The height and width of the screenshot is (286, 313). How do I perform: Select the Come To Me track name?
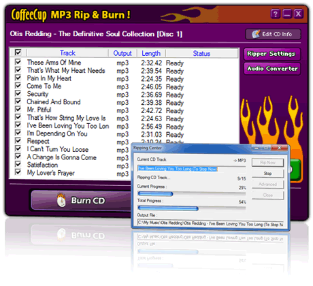(44, 86)
